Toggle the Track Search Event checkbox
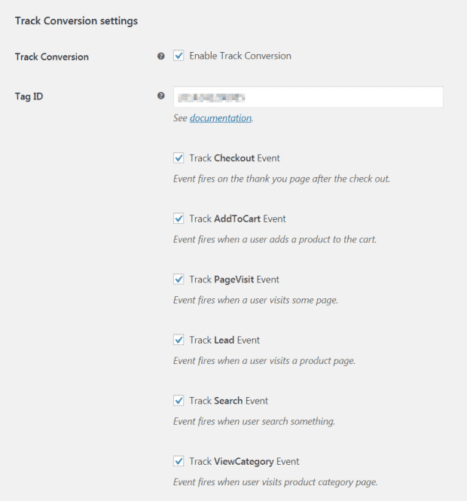 (179, 401)
